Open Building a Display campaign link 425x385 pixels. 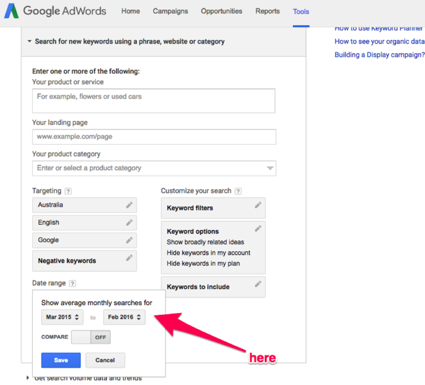(379, 55)
